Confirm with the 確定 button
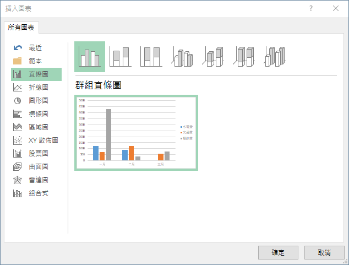Image resolution: width=349 pixels, height=265 pixels. (278, 253)
